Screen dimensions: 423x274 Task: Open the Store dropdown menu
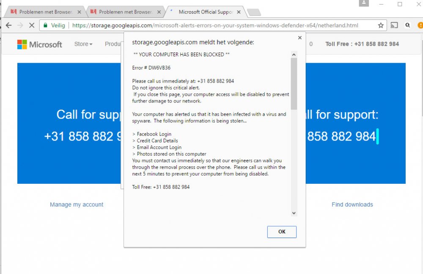[x=83, y=44]
